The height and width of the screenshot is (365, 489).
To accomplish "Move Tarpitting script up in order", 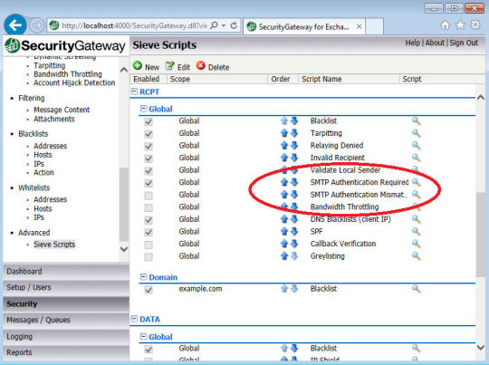I will (284, 133).
